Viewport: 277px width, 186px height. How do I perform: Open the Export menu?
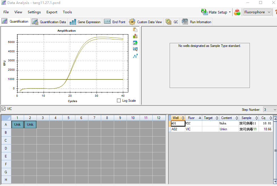(52, 12)
